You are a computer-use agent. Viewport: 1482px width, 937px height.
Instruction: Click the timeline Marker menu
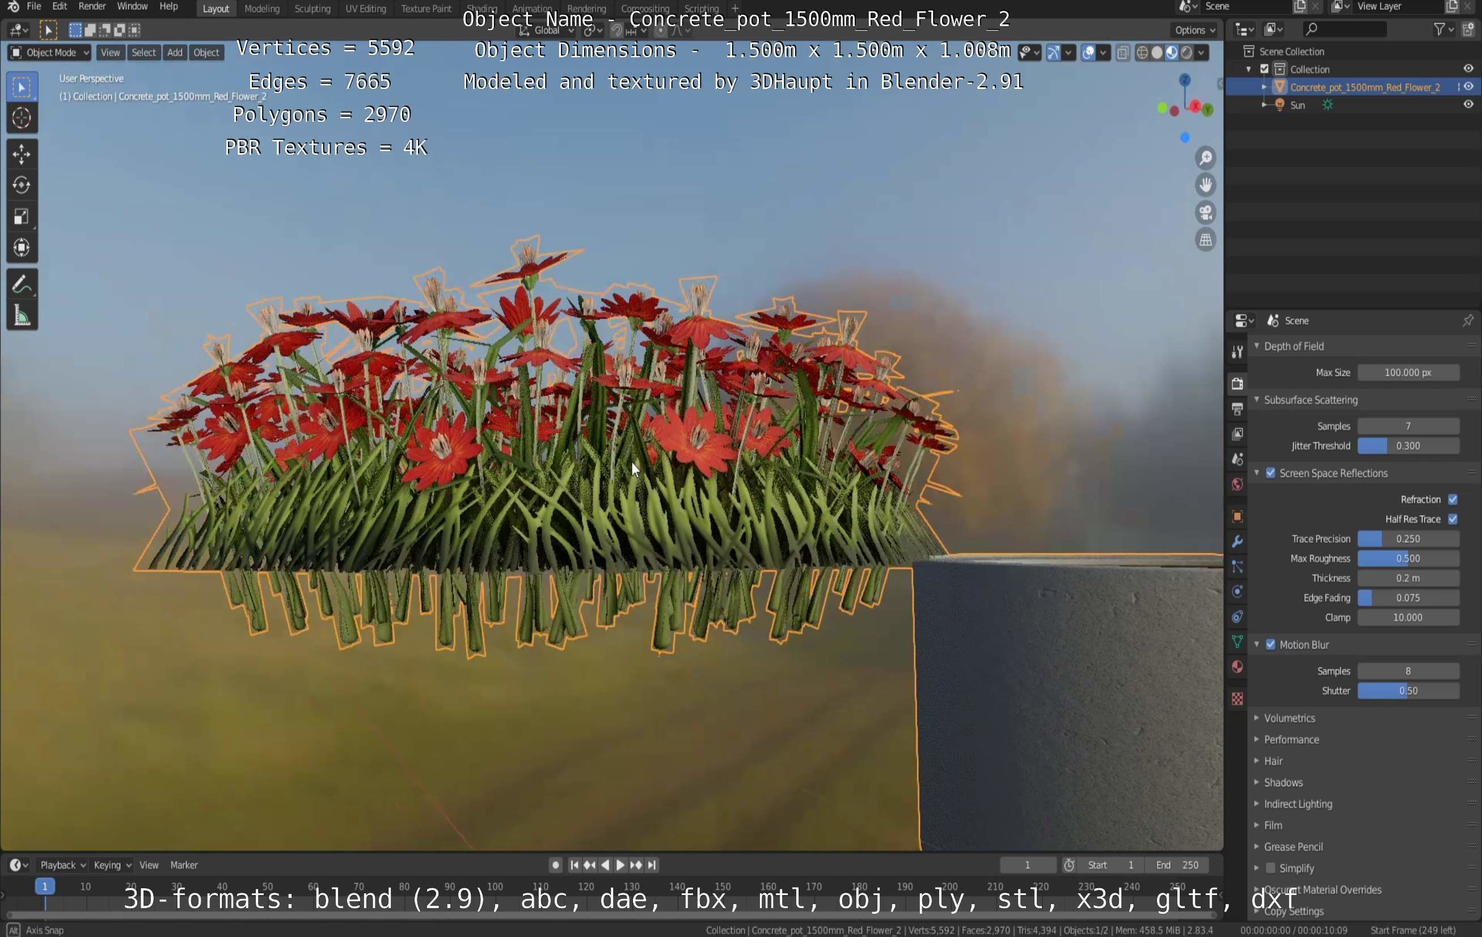pos(183,865)
